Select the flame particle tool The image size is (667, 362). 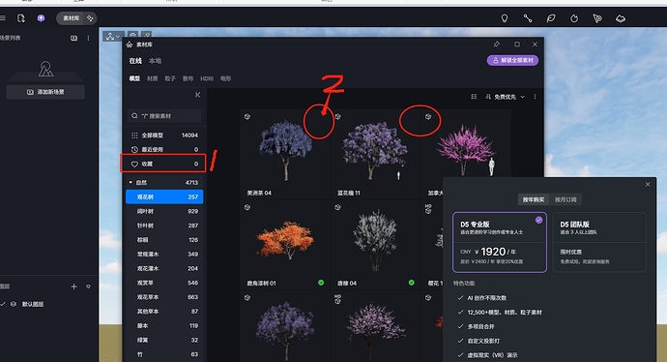(x=574, y=18)
